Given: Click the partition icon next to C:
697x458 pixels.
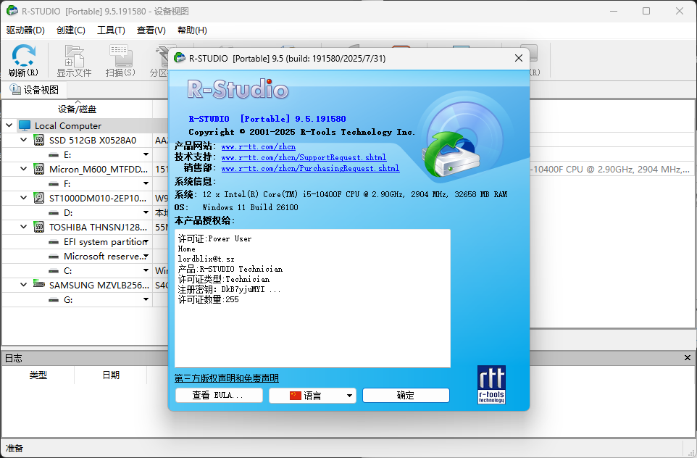Looking at the screenshot, I should tap(54, 271).
